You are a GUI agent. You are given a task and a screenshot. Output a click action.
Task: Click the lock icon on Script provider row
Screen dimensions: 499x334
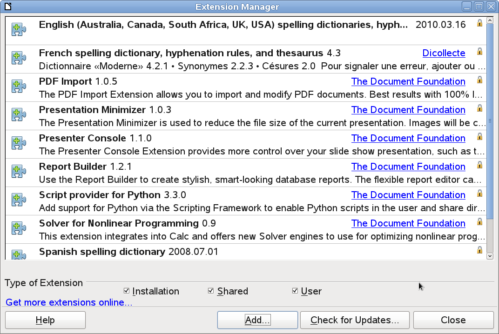coord(479,193)
